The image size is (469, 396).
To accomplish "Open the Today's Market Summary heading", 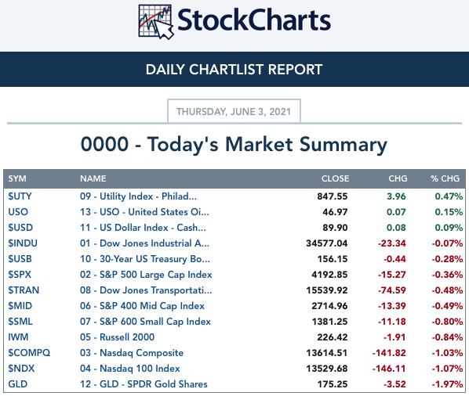I will (x=234, y=145).
